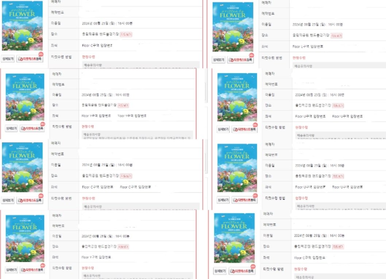
Task: Open 지도보기 link in bottom-right Floor C구역 card
Action: click(338, 247)
